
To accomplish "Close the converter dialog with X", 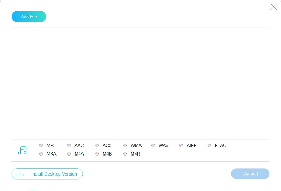I will [274, 7].
